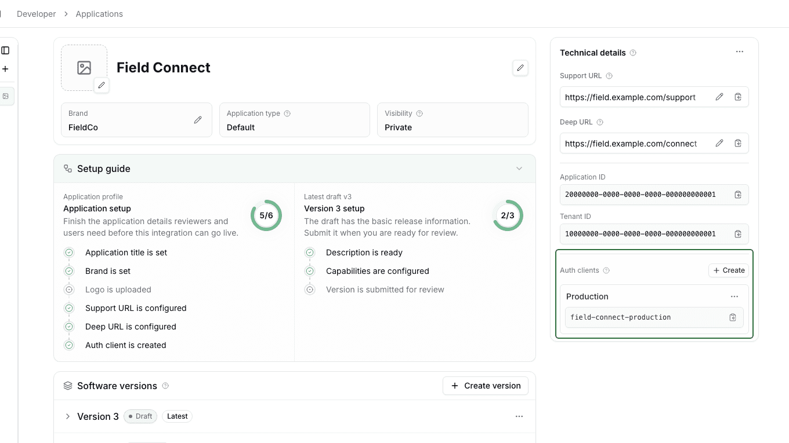Click 'Application title is set' step
Screen dimensions: 789x443
coord(126,252)
